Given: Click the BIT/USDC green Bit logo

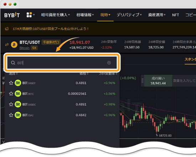Looking at the screenshot, I should 18,104.
